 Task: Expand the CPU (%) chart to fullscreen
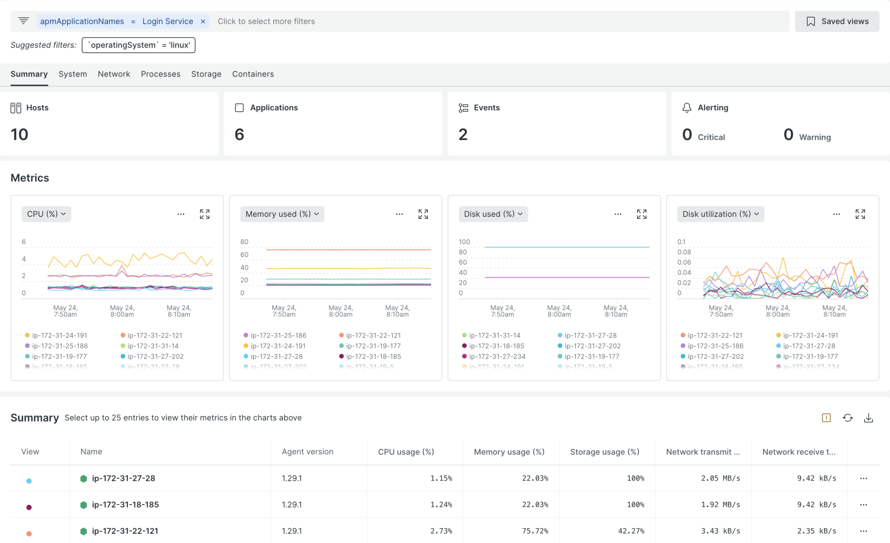(x=204, y=214)
